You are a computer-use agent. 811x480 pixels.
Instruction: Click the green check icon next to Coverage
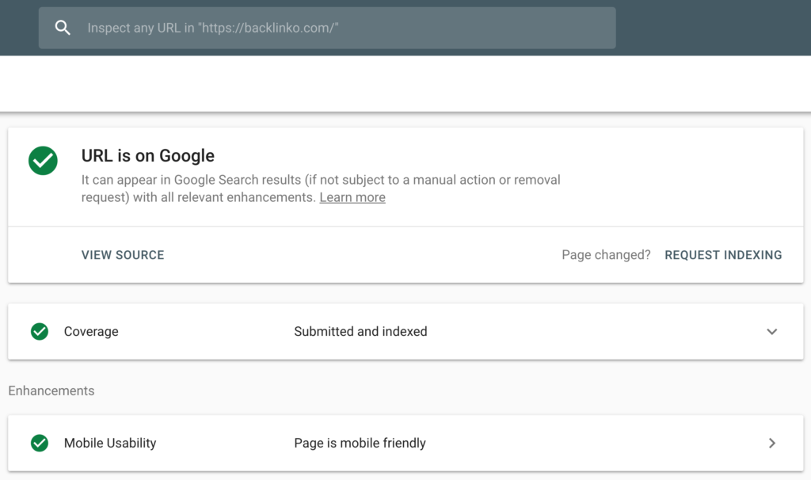point(40,331)
